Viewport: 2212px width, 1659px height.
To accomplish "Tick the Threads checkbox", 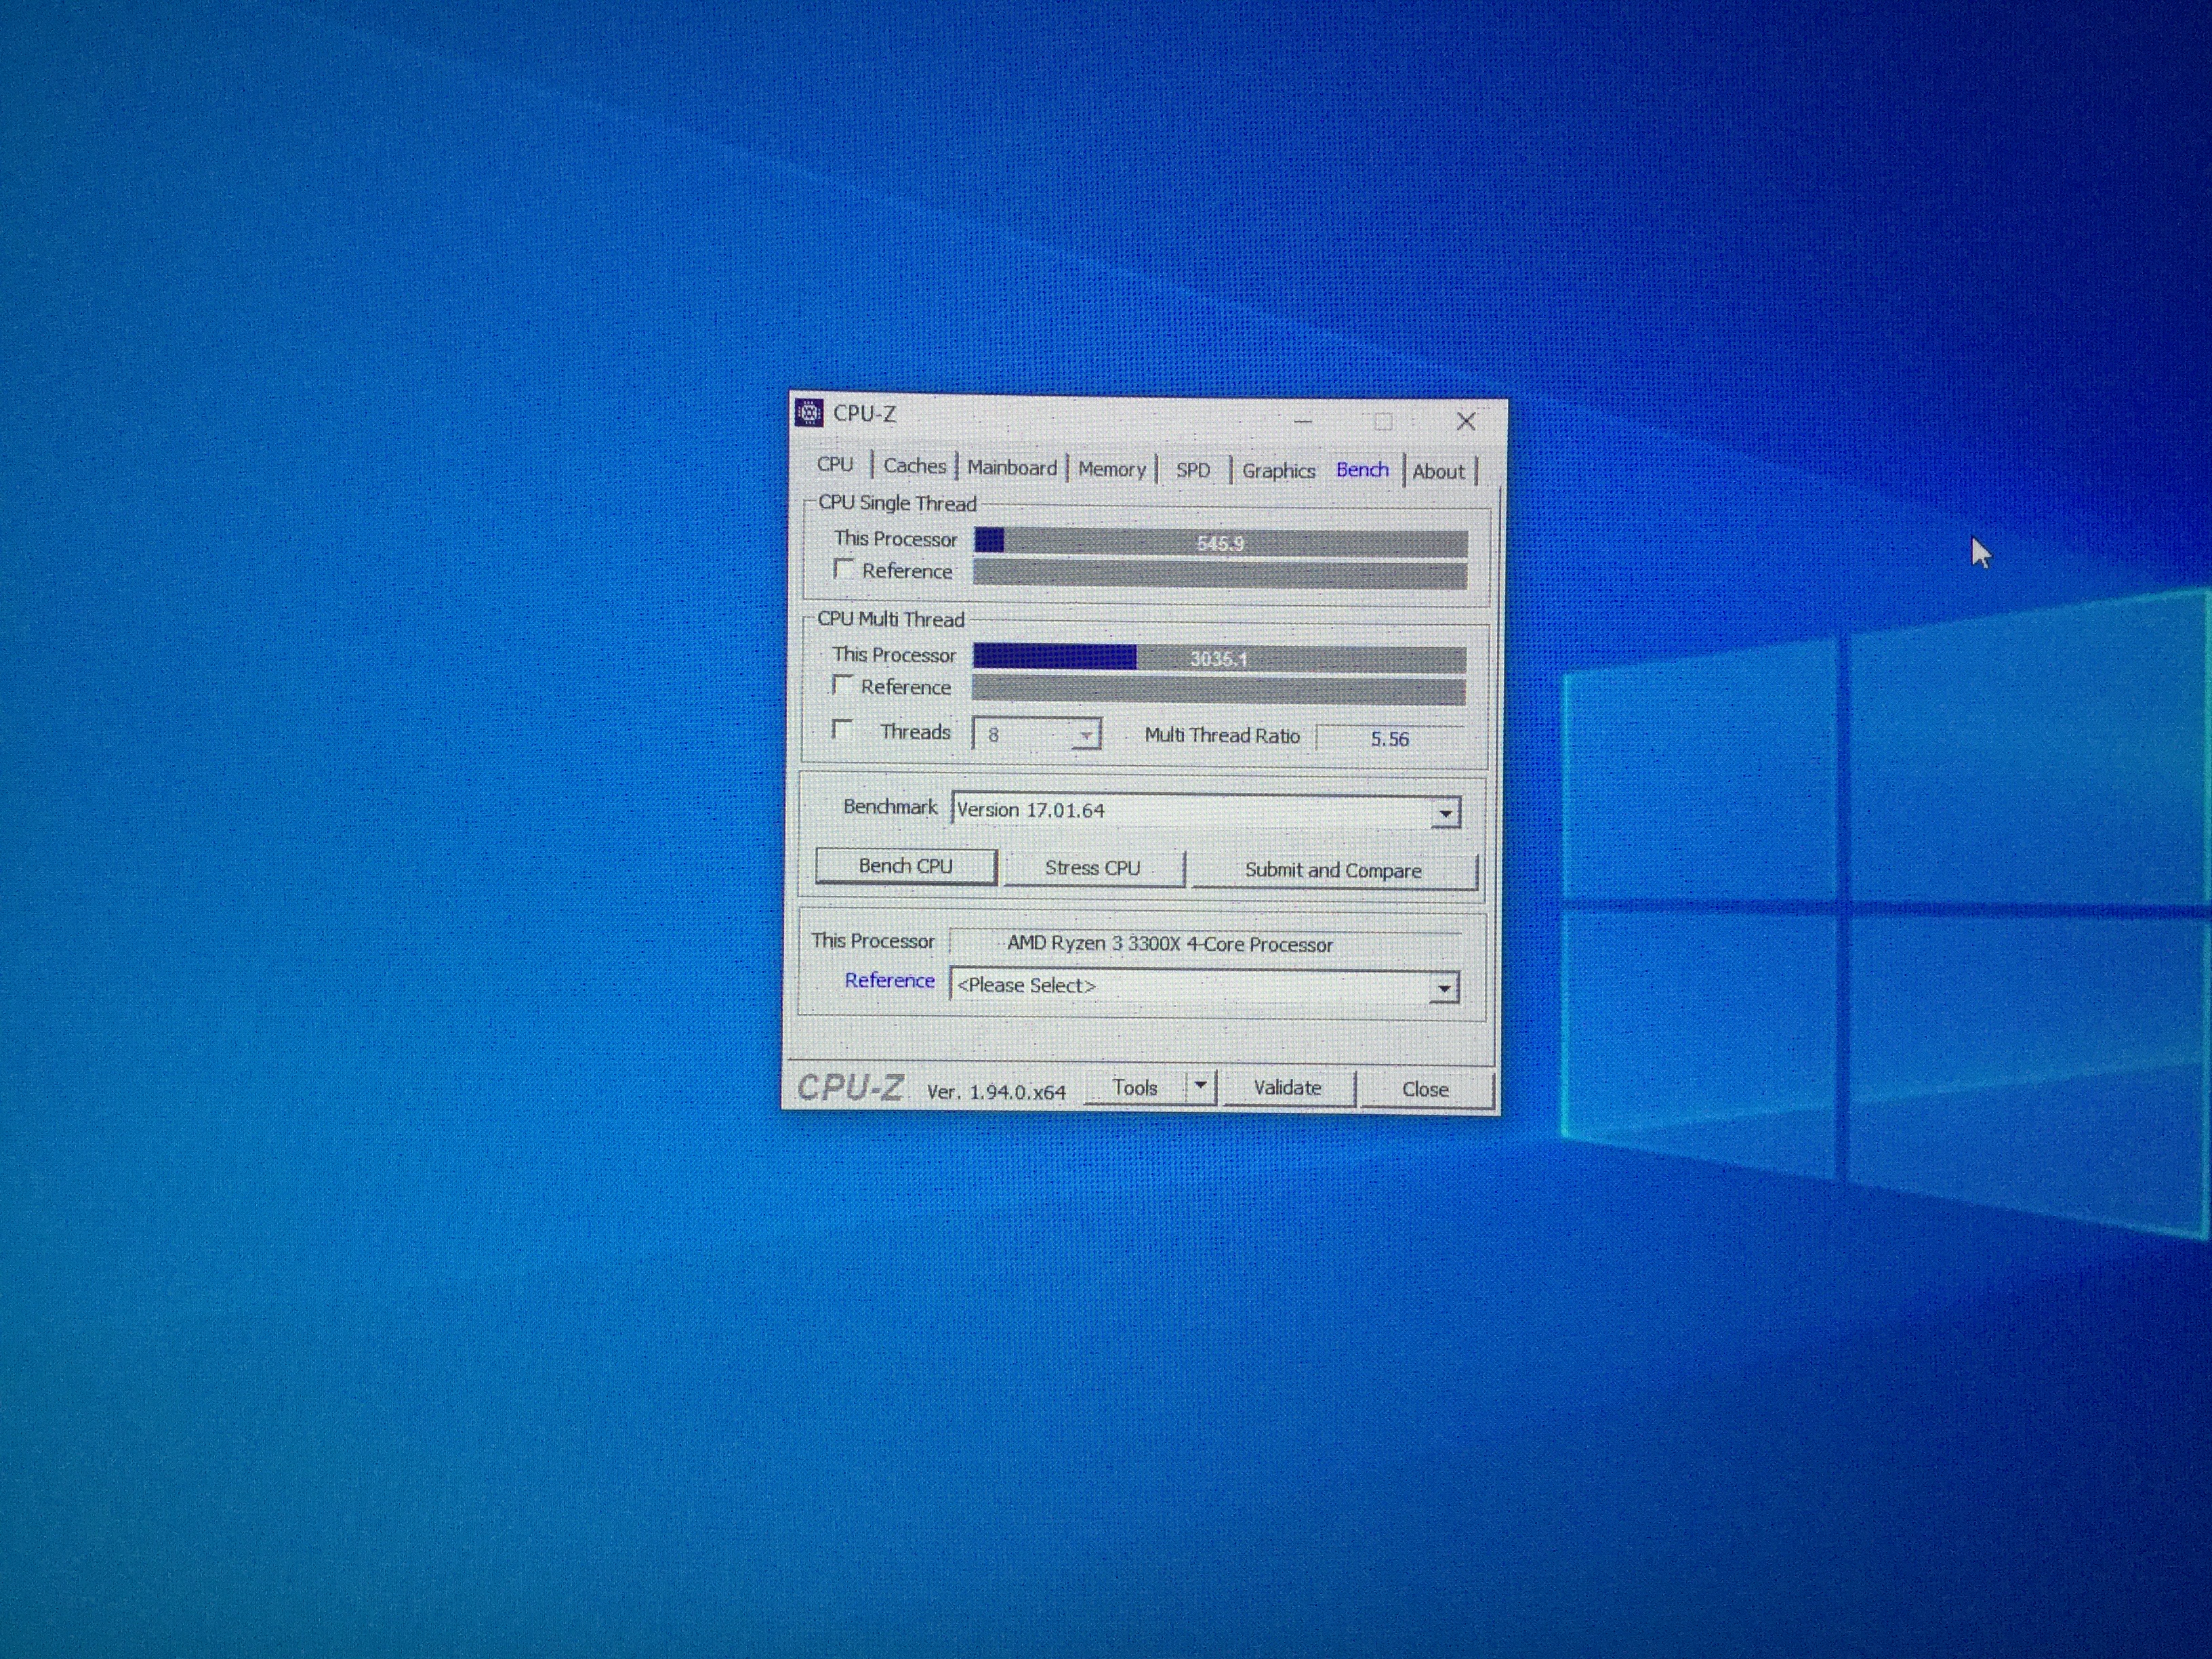I will (x=842, y=729).
